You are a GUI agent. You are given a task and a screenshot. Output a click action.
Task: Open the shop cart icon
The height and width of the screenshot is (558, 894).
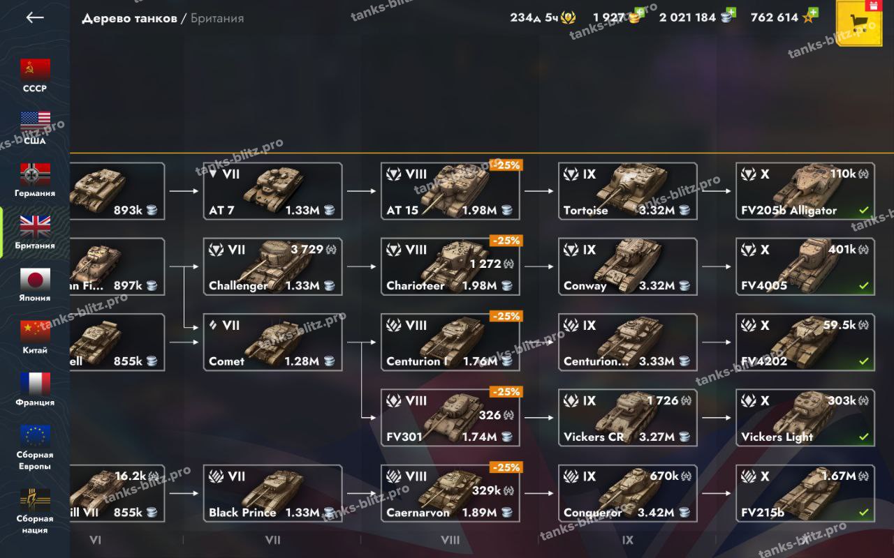(858, 23)
